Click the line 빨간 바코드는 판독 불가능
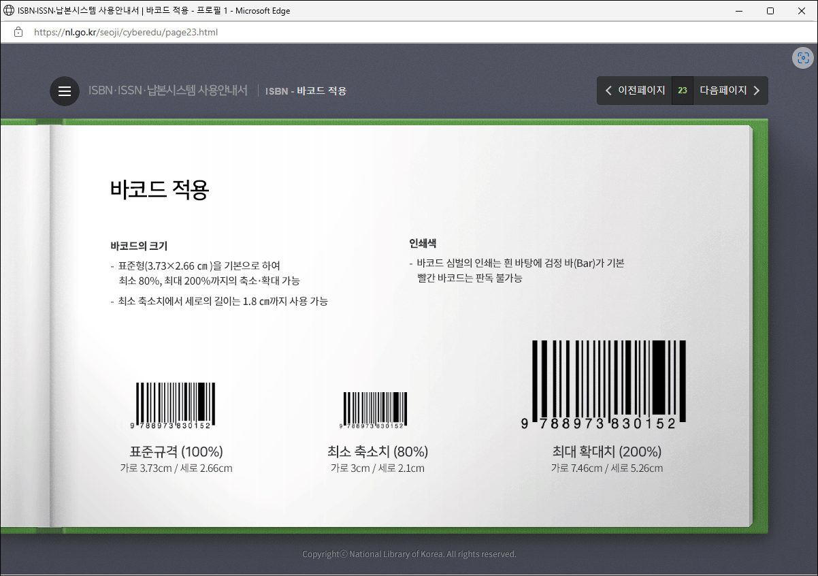Viewport: 818px width, 576px height. tap(470, 278)
